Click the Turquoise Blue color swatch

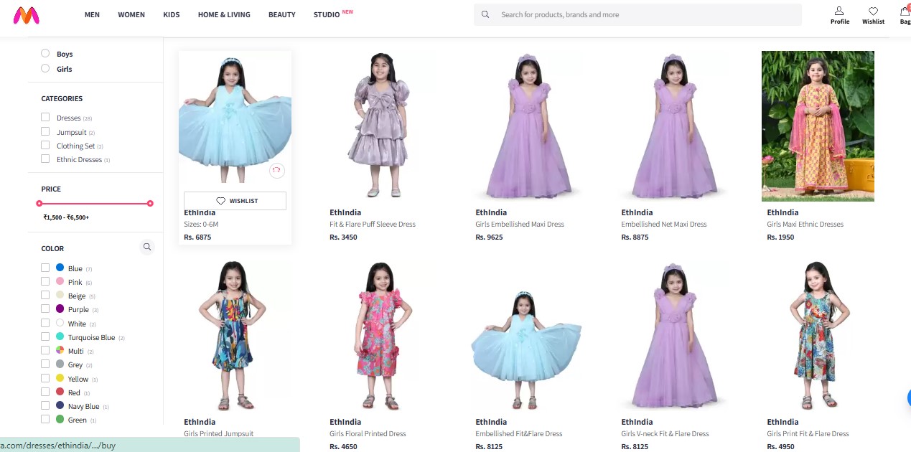click(60, 336)
